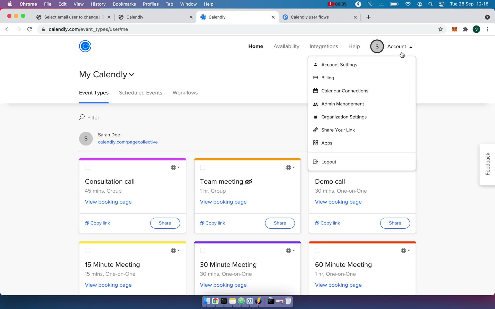Switch to Scheduled Events tab
The height and width of the screenshot is (309, 495).
click(141, 93)
